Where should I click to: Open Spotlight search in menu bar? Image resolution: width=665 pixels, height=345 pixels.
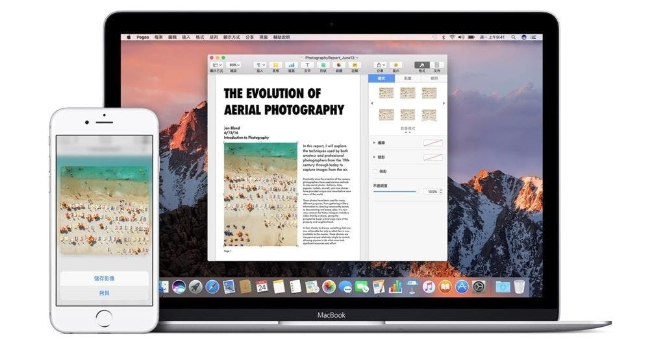pyautogui.click(x=513, y=37)
